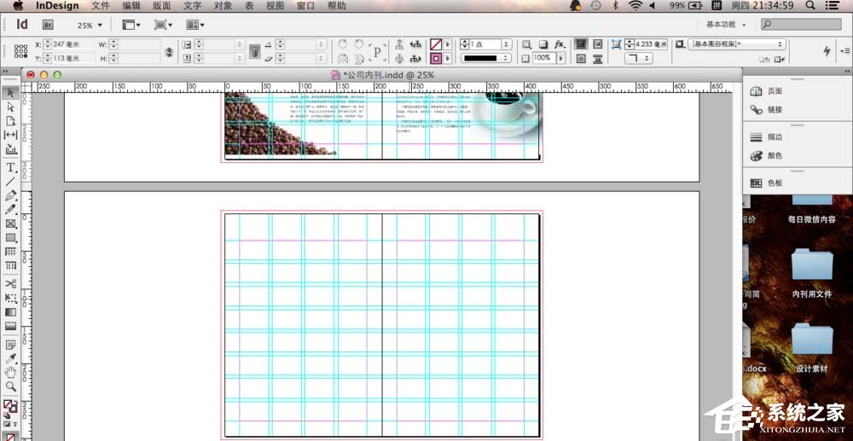Open the 25% zoom level dropdown
853x441 pixels.
90,26
